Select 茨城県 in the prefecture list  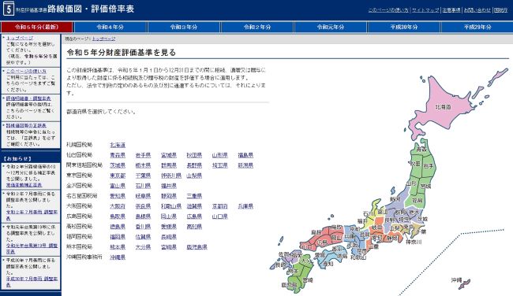coord(118,165)
